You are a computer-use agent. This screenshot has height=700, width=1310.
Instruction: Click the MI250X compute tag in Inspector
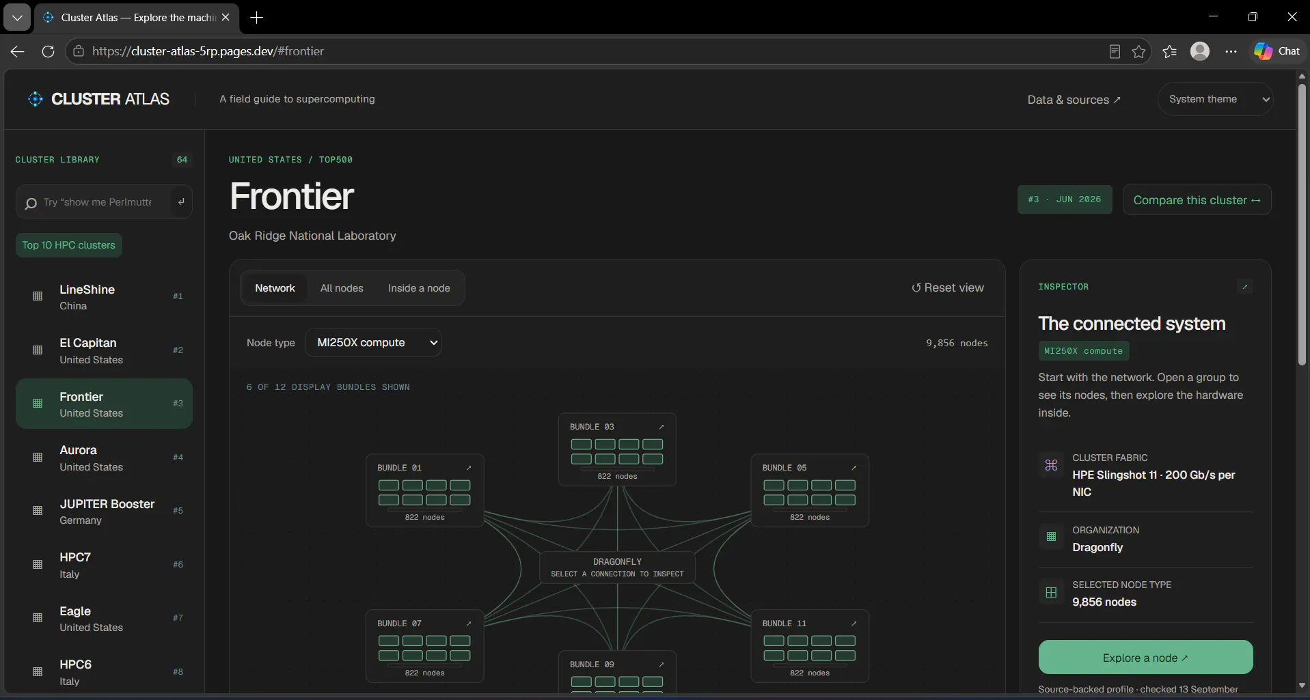[x=1083, y=351]
